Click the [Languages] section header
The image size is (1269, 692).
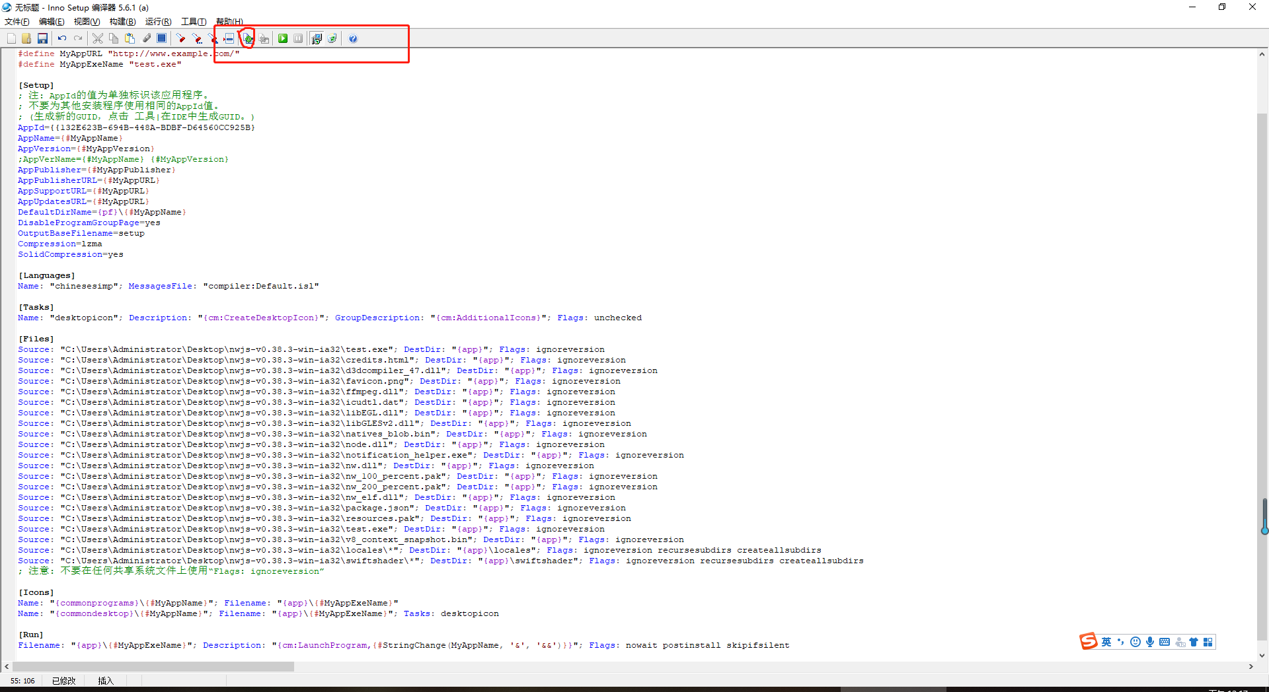tap(47, 275)
